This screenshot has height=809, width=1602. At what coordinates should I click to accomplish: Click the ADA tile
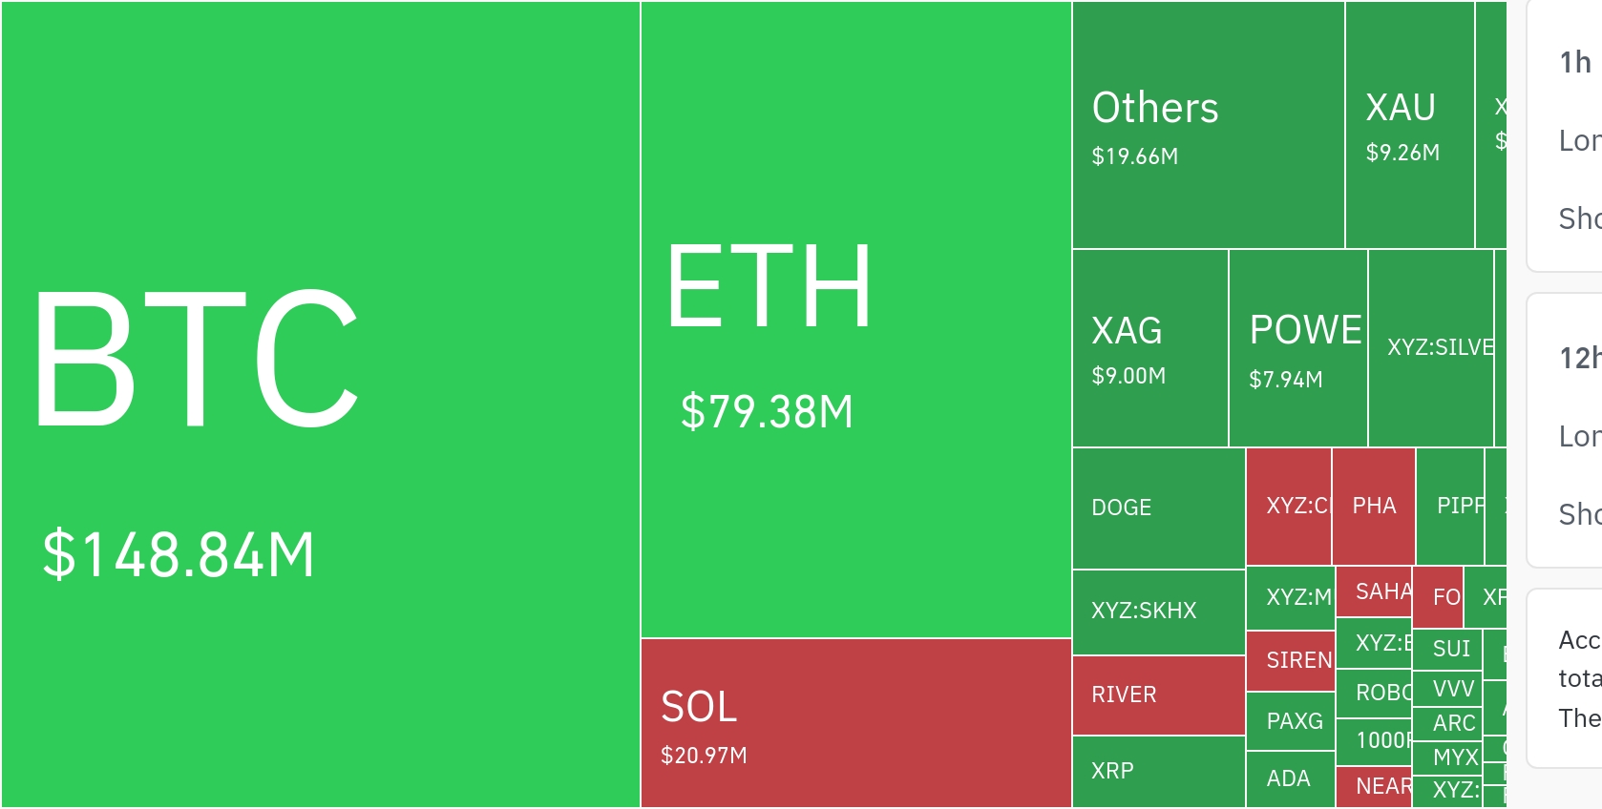click(x=1290, y=778)
